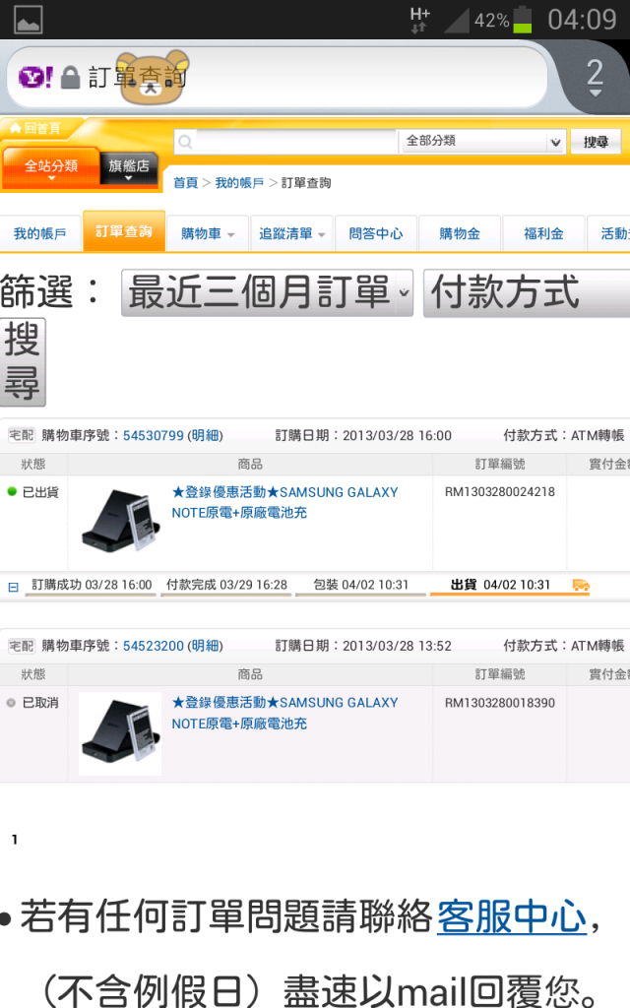The width and height of the screenshot is (630, 1008).
Task: Click the 訂購成功 03/28 16:00 progress step
Action: click(x=92, y=585)
